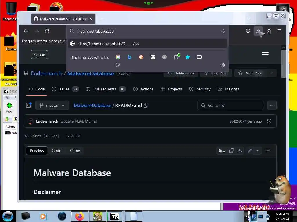Search this time with Bing
The height and width of the screenshot is (222, 297).
(x=130, y=57)
